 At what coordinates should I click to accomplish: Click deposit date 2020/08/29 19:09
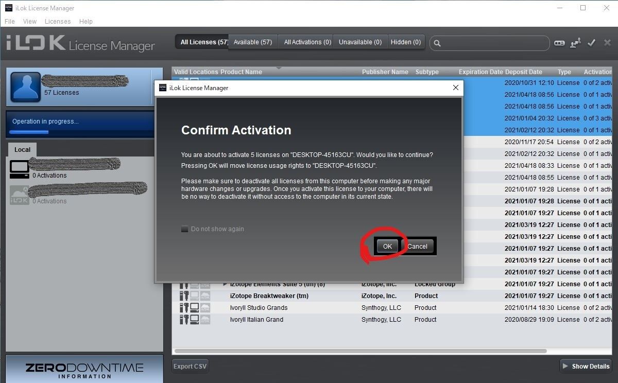(529, 320)
